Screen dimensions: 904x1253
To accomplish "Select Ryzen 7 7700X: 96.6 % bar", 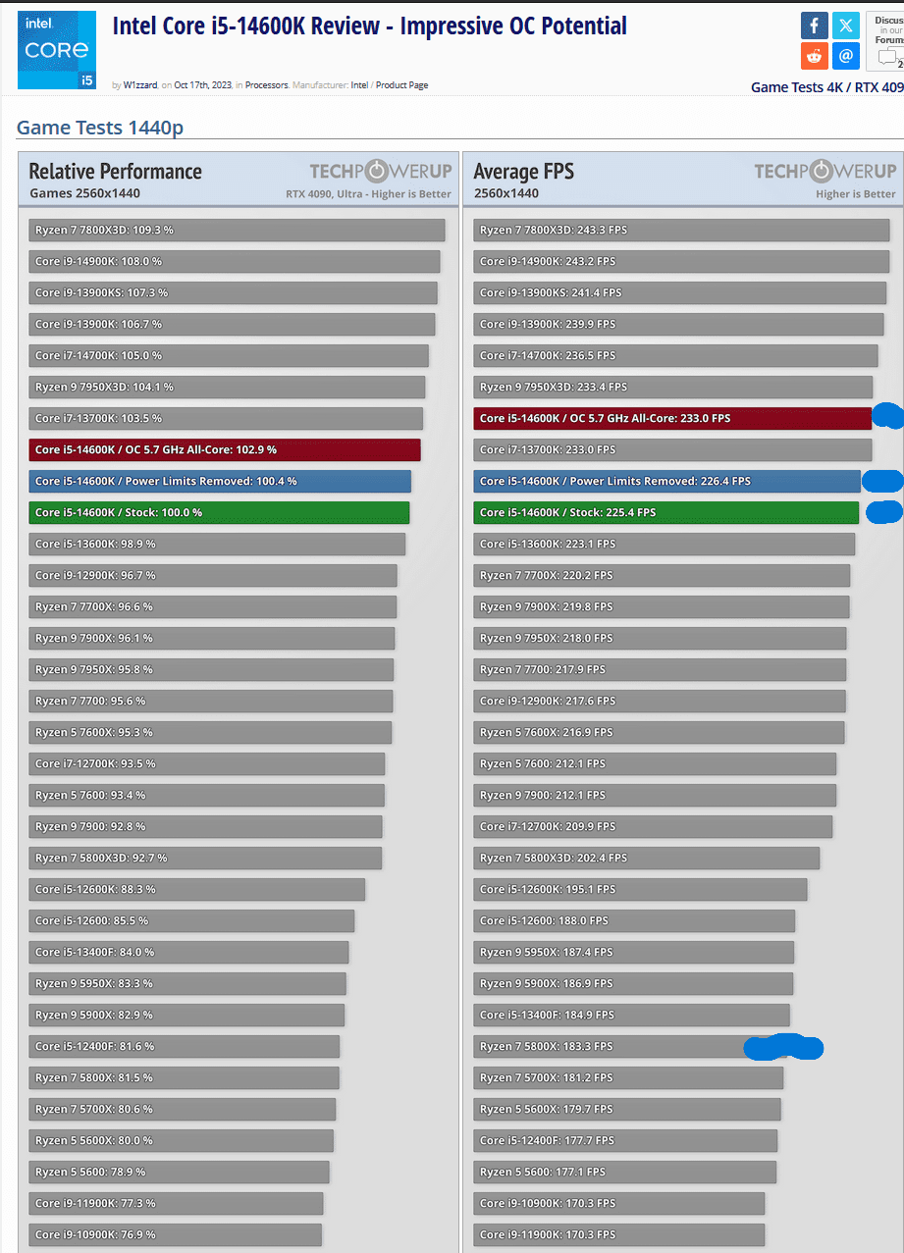I will [x=213, y=606].
